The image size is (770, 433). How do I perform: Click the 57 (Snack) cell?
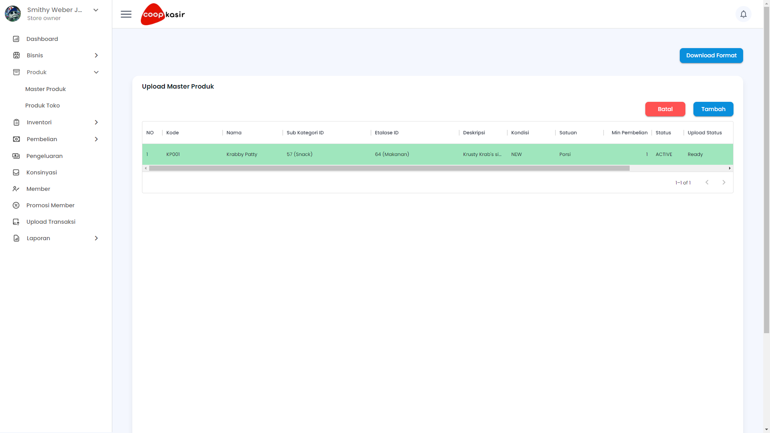[x=327, y=154]
